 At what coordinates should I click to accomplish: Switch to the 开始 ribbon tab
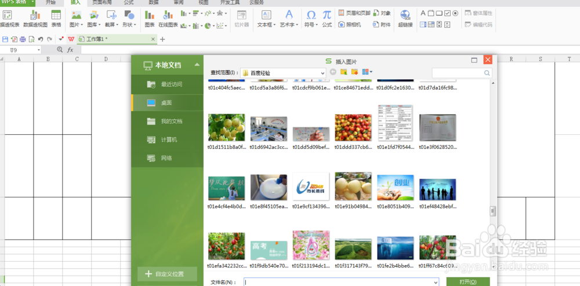pyautogui.click(x=50, y=2)
